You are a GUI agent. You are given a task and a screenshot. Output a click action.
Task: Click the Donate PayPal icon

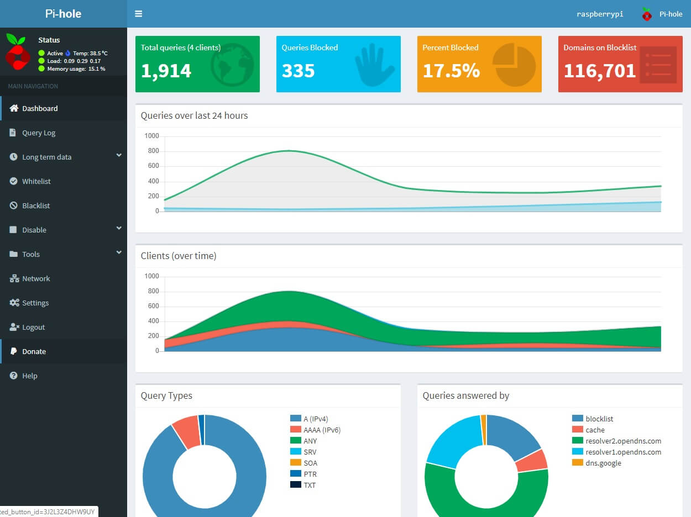point(13,351)
